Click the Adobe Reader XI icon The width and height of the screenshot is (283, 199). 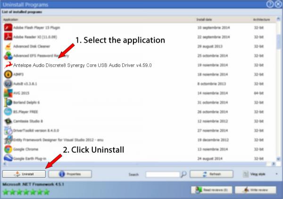click(x=8, y=37)
